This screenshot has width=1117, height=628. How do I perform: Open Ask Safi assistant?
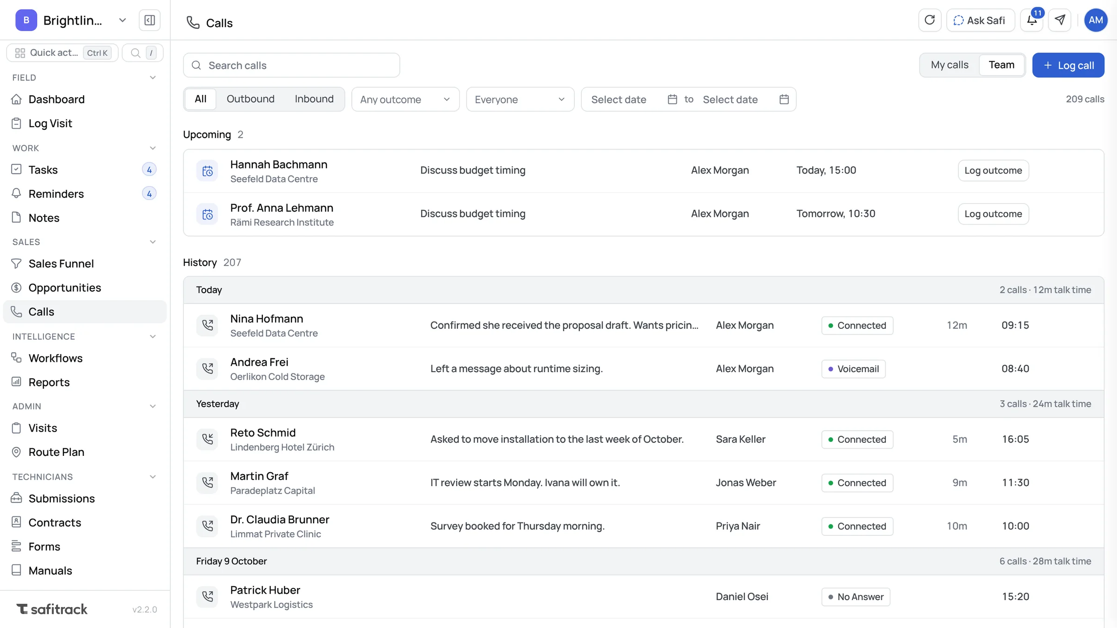980,20
